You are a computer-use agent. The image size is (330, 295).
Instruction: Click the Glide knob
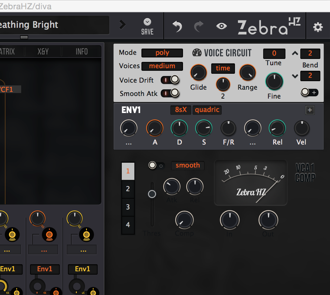click(199, 73)
